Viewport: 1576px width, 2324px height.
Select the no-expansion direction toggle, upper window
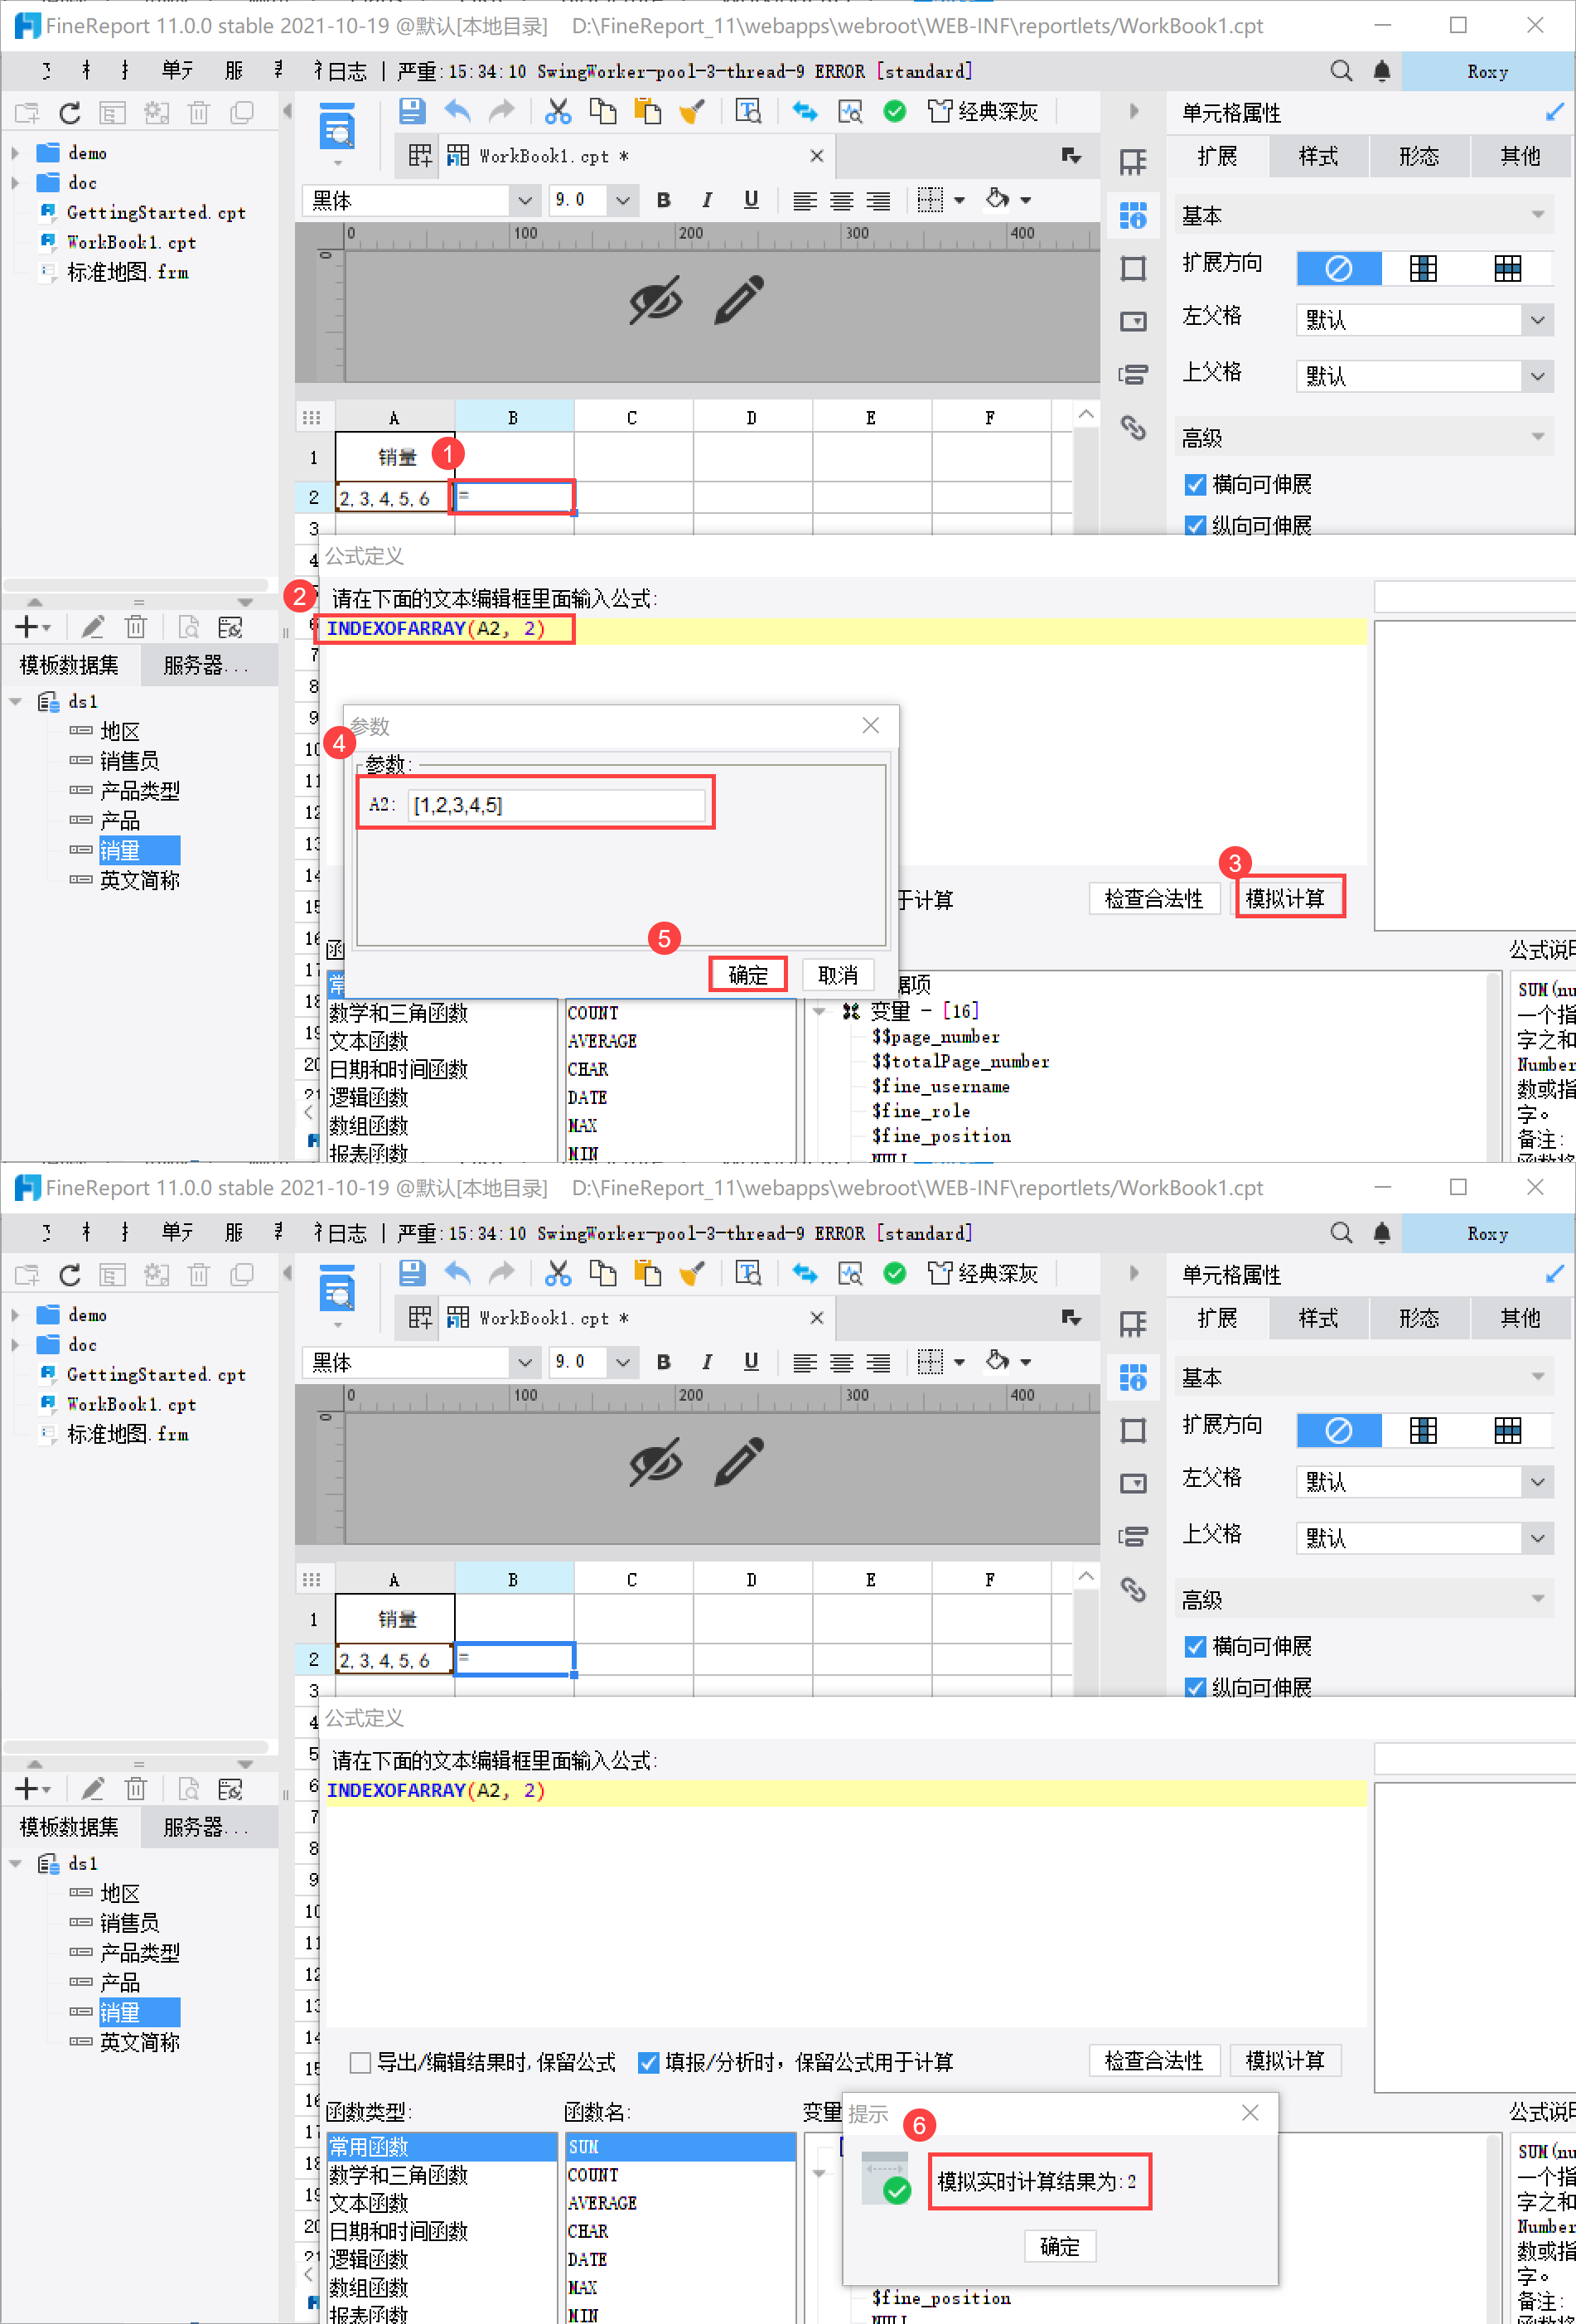[1338, 268]
